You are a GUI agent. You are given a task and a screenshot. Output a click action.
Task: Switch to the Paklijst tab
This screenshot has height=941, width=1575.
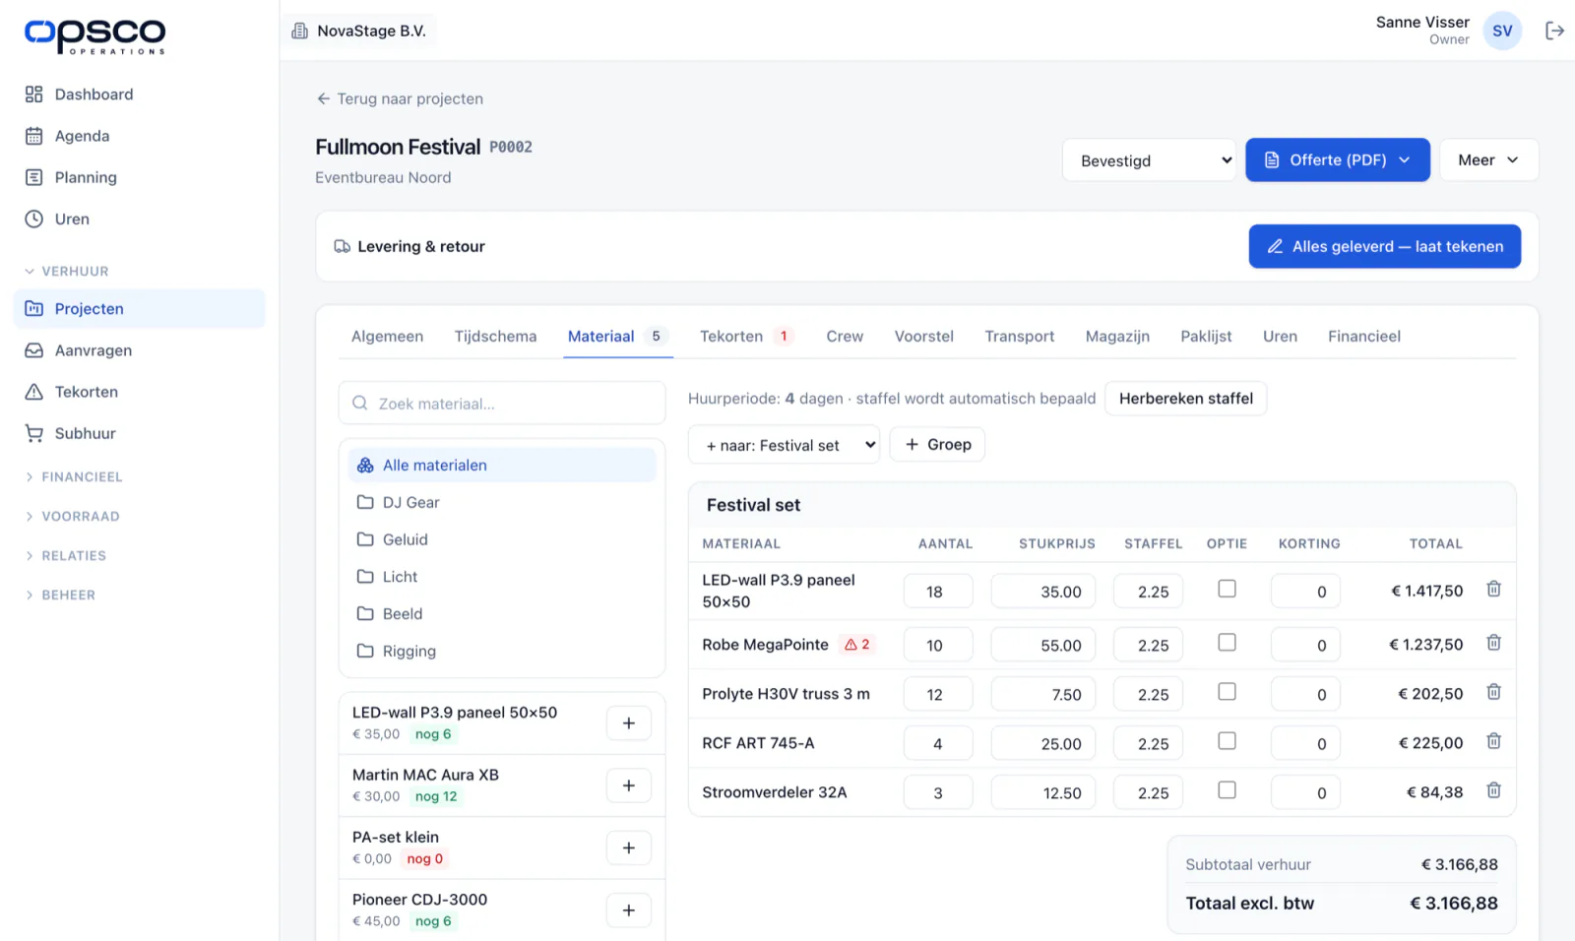point(1206,337)
